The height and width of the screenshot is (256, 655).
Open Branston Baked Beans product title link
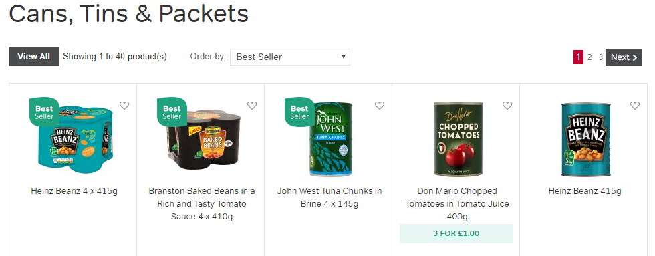202,204
